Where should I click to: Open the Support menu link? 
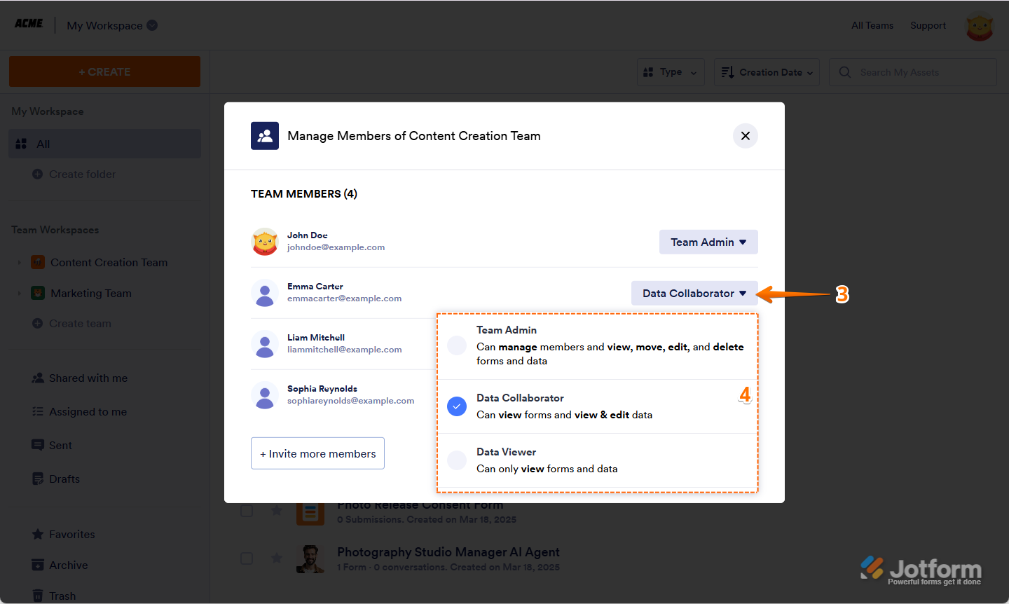coord(928,25)
